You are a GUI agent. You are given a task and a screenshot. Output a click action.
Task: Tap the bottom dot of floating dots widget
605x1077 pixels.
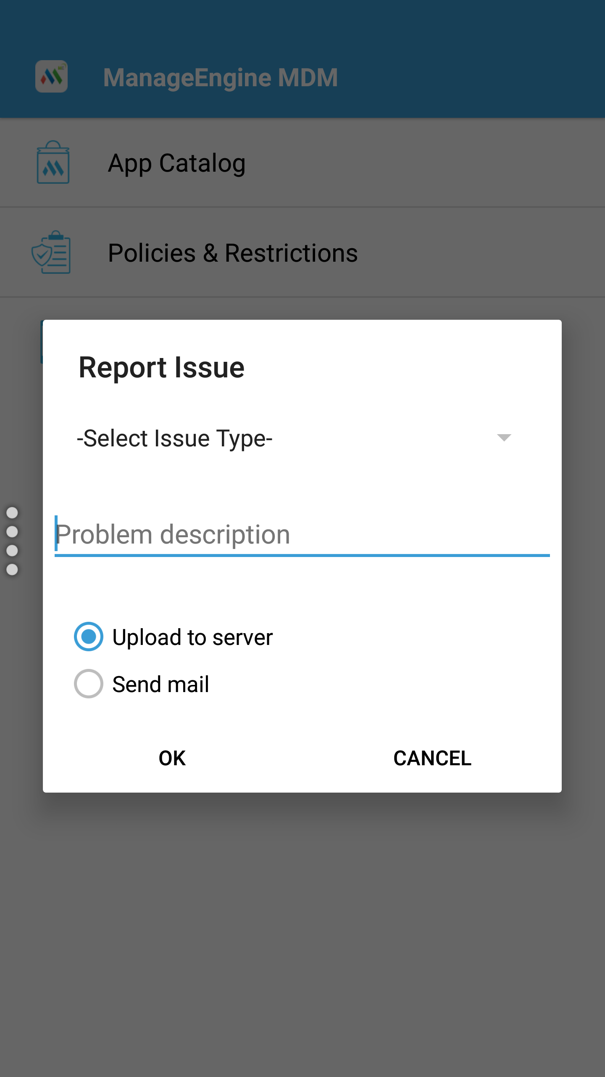[12, 569]
